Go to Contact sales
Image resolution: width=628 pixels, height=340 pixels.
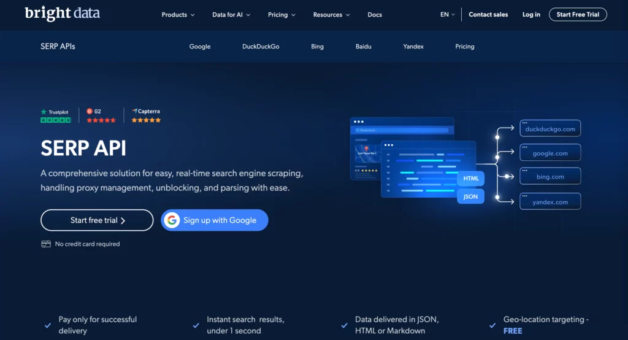pyautogui.click(x=488, y=15)
